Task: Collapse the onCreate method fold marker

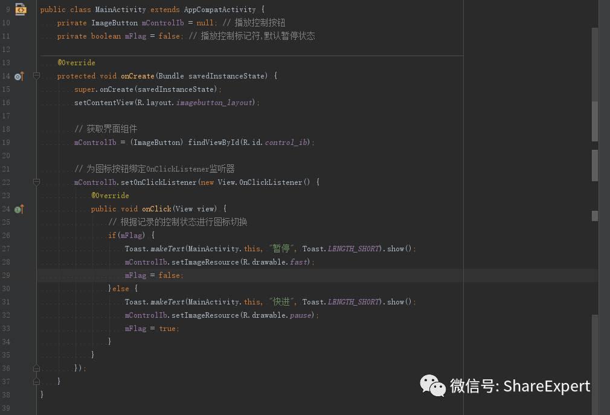Action: pyautogui.click(x=36, y=76)
